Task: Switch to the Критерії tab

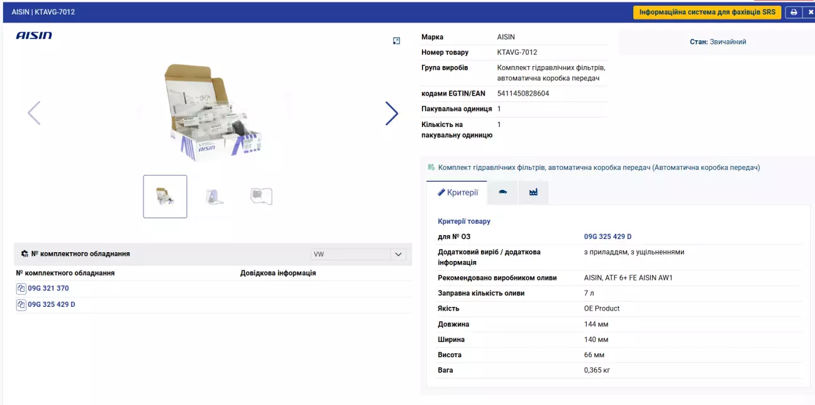Action: 458,192
